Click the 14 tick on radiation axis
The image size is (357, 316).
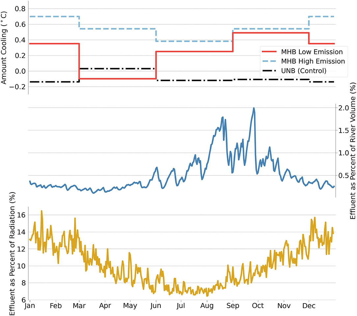(21, 232)
